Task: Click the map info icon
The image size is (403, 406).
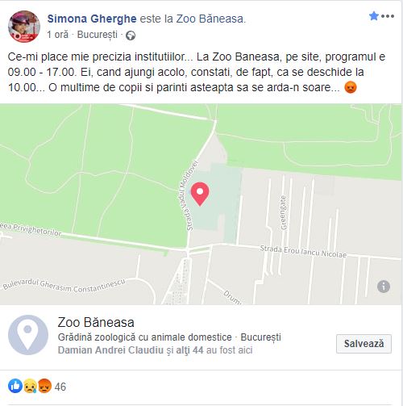Action: tap(384, 287)
